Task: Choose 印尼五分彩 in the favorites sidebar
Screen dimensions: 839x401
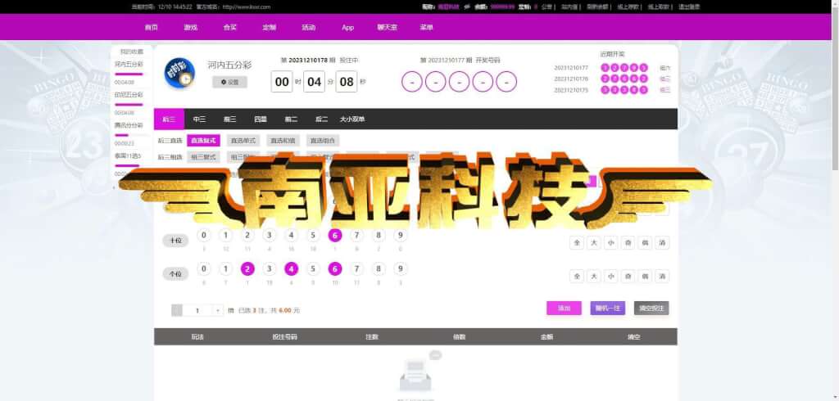Action: [129, 95]
